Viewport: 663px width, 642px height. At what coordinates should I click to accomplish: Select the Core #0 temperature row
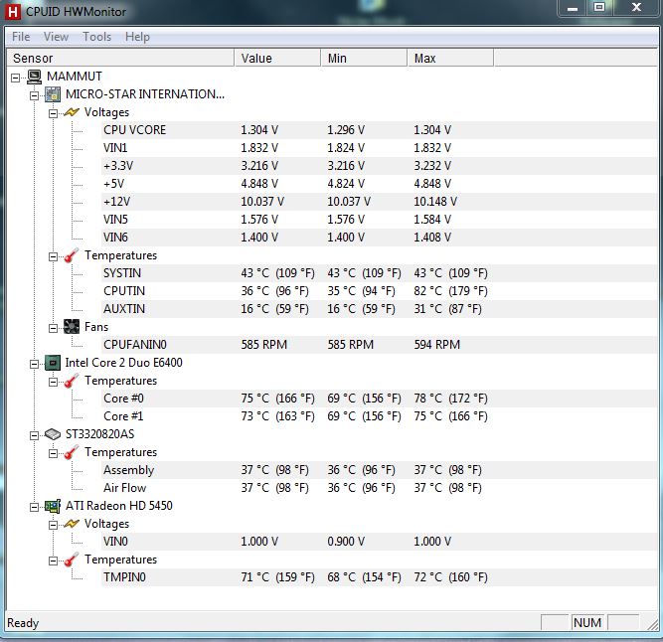pyautogui.click(x=380, y=399)
